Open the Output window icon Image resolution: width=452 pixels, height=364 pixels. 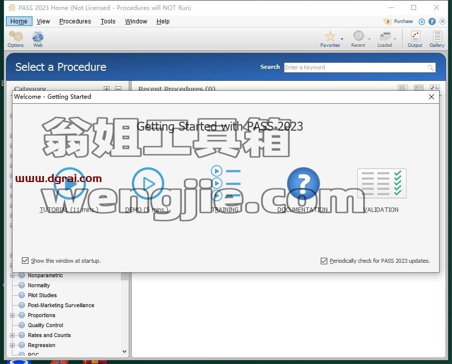pyautogui.click(x=415, y=36)
